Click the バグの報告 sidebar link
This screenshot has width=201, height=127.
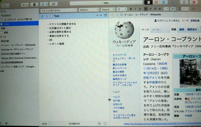119,108
